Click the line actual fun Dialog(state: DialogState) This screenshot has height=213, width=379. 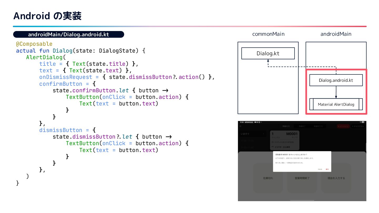(x=81, y=50)
